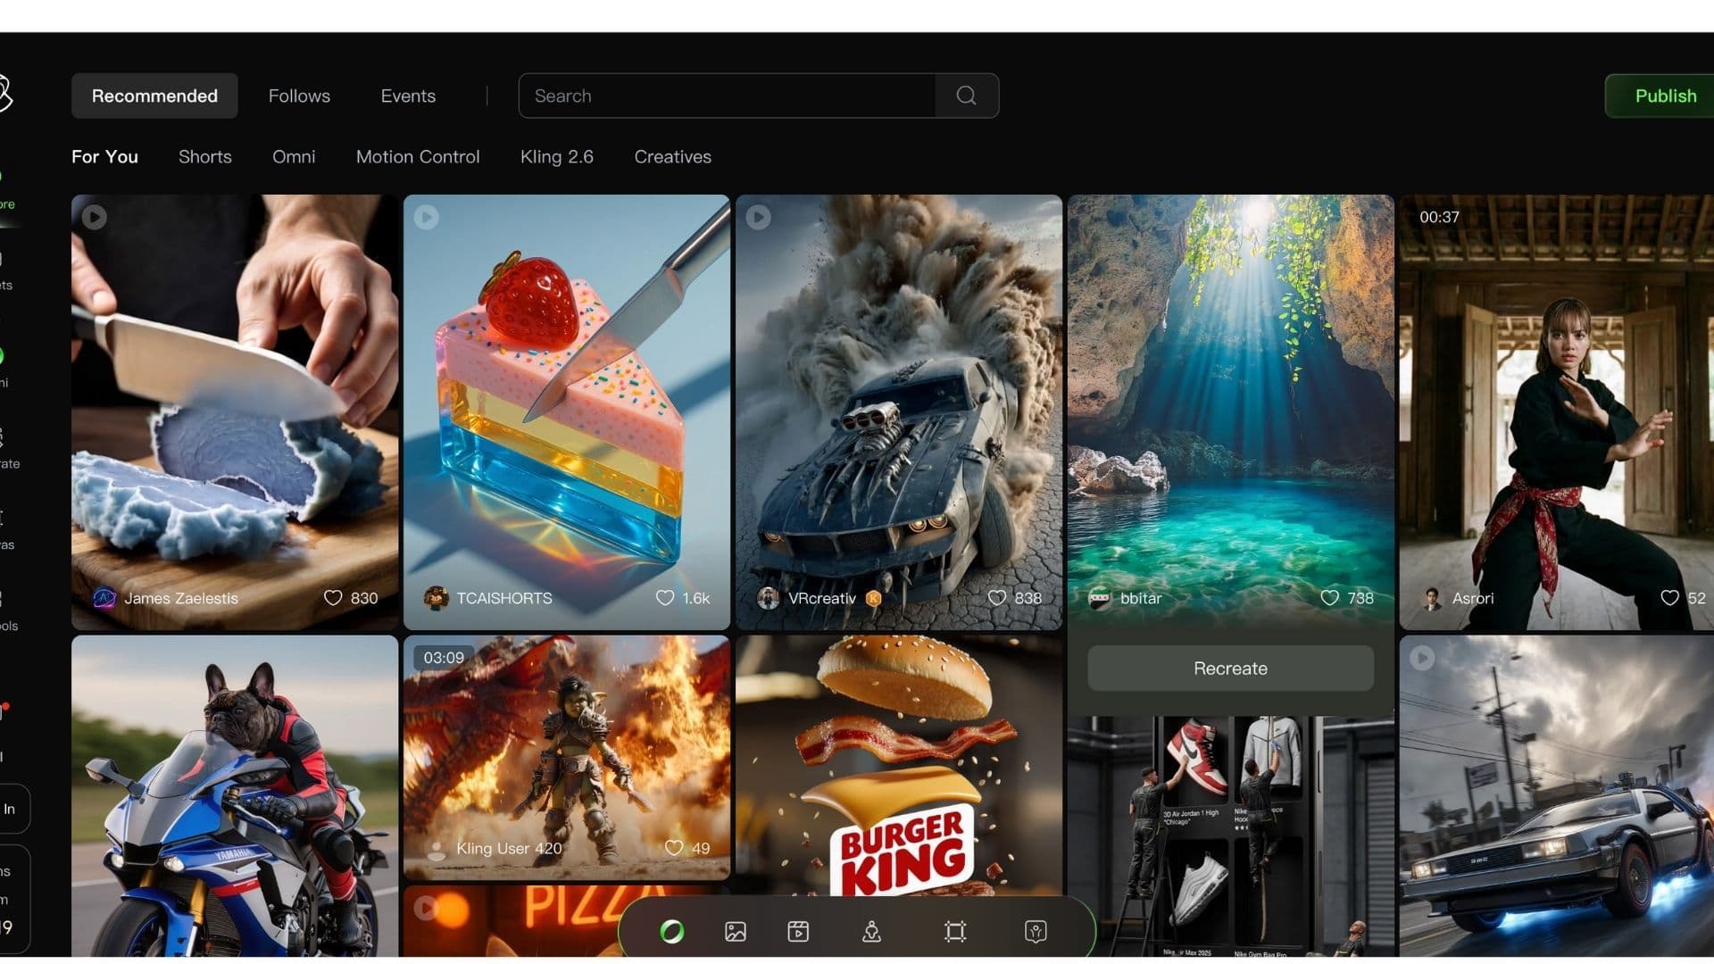1714x964 pixels.
Task: Open the Omni green ring tool
Action: (x=671, y=932)
